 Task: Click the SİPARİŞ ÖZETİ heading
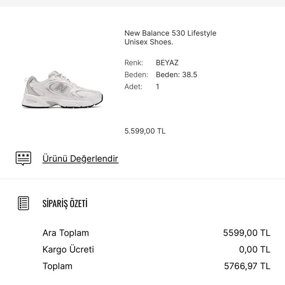pos(65,204)
